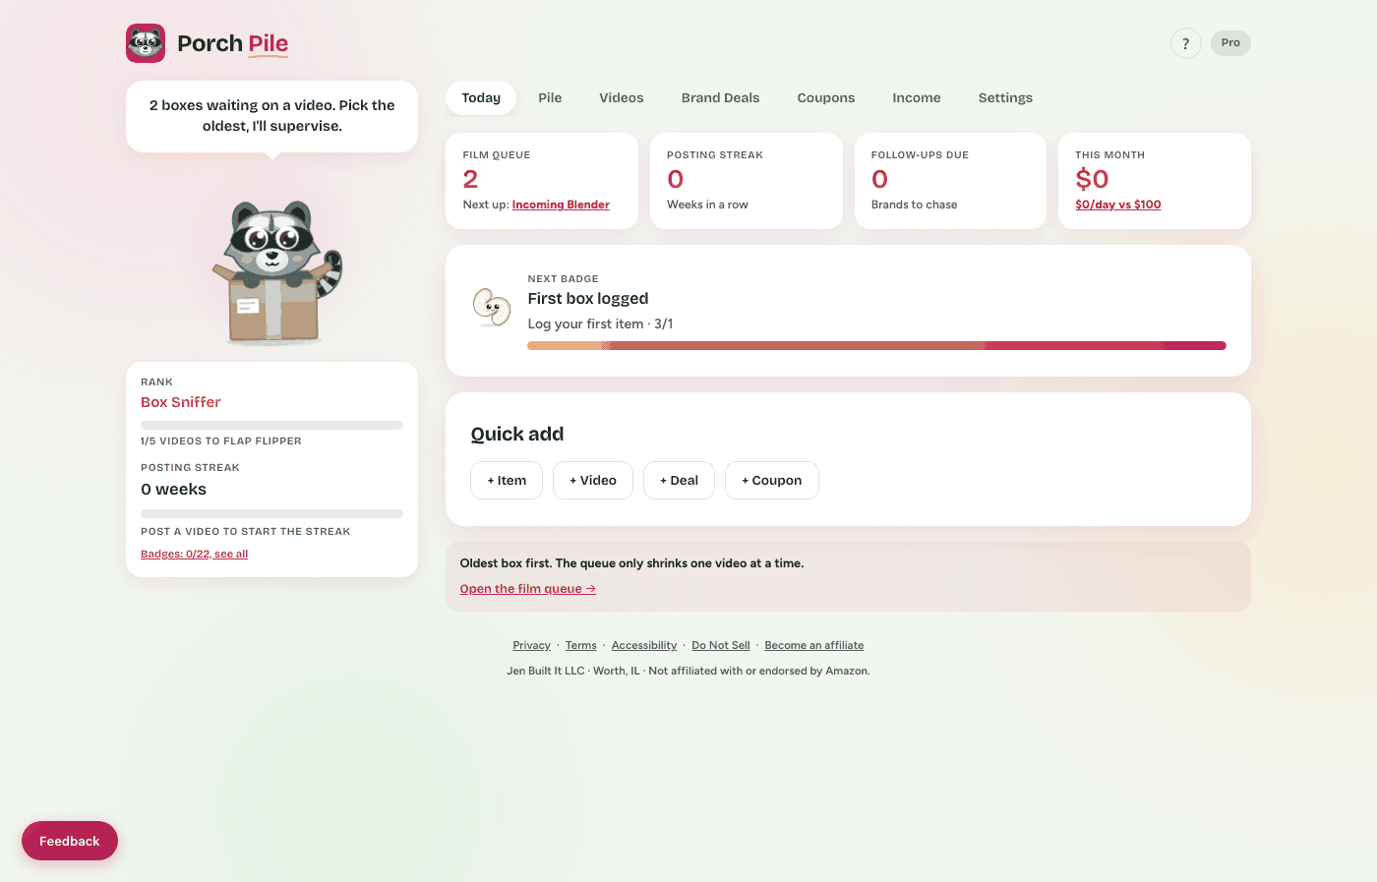Open the Terms footer link

(x=580, y=646)
